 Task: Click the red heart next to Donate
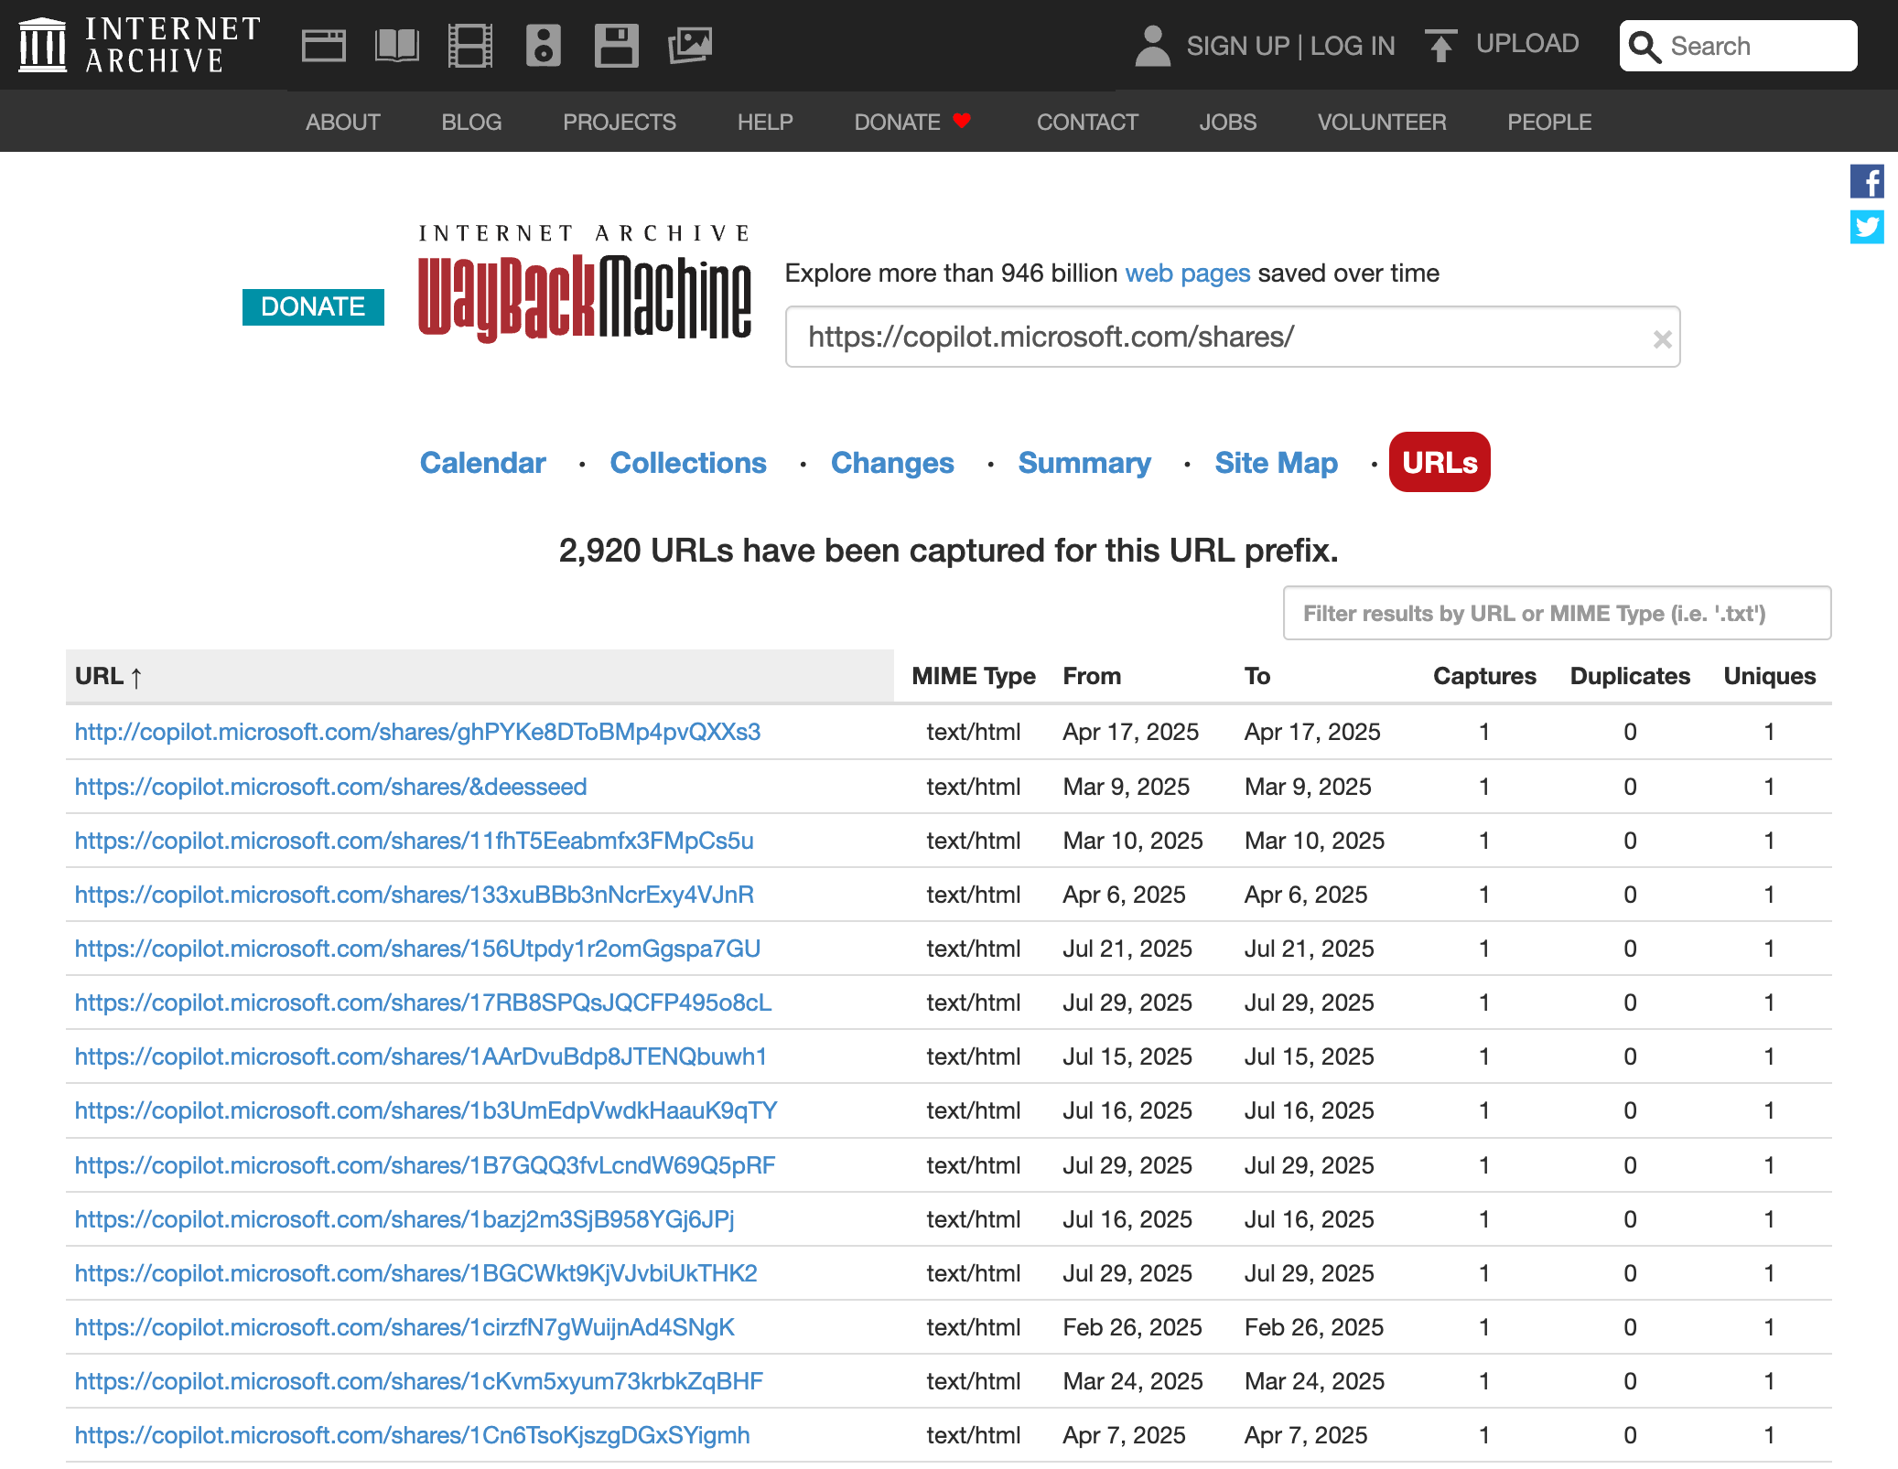(962, 121)
